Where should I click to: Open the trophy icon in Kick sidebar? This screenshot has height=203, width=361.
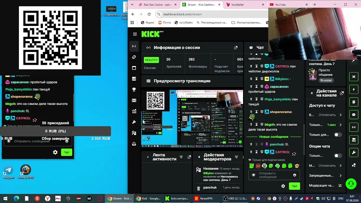pos(134,90)
